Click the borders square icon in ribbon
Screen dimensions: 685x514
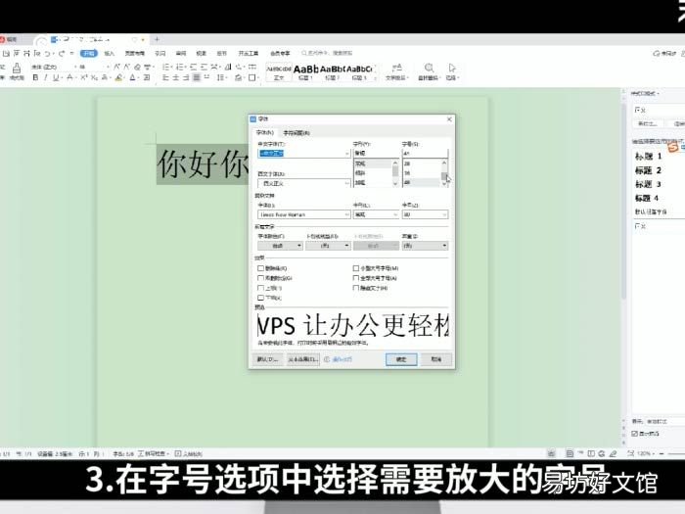coord(252,77)
